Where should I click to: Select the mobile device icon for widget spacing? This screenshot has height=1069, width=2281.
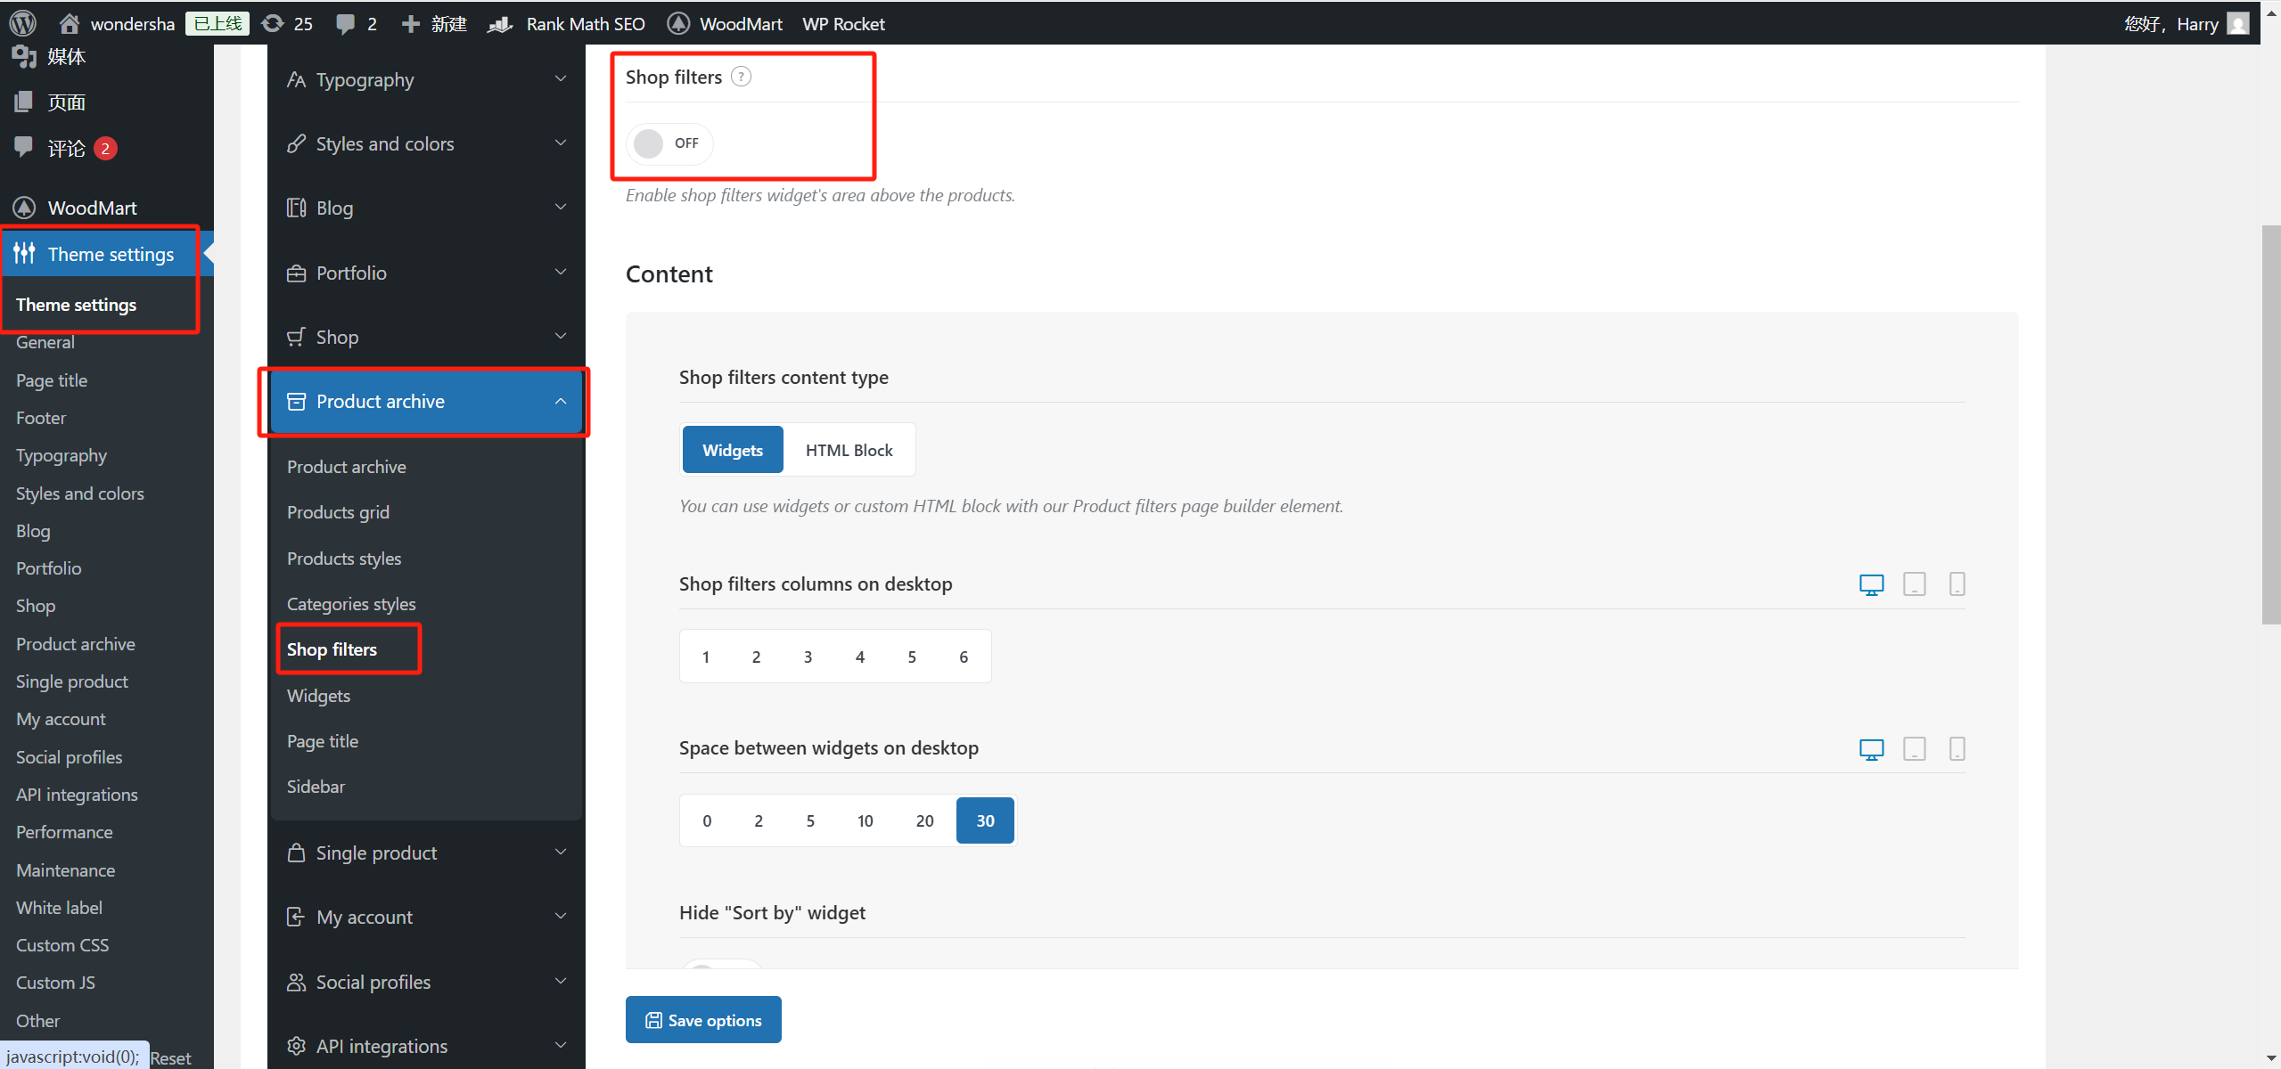coord(1957,748)
